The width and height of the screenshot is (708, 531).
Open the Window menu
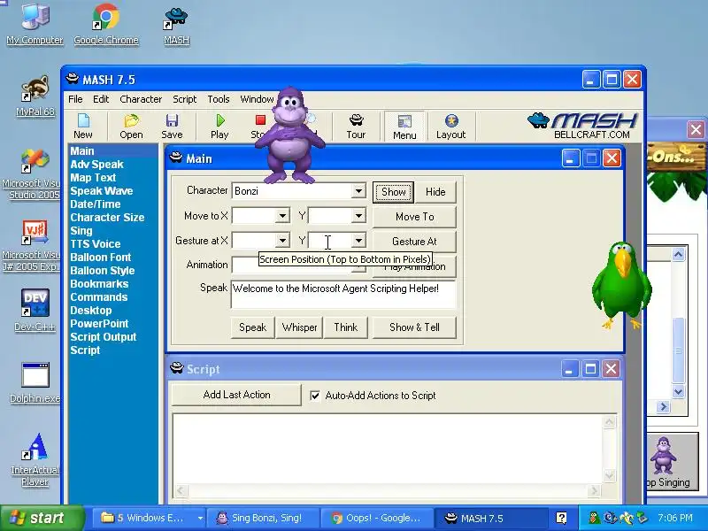(x=257, y=99)
